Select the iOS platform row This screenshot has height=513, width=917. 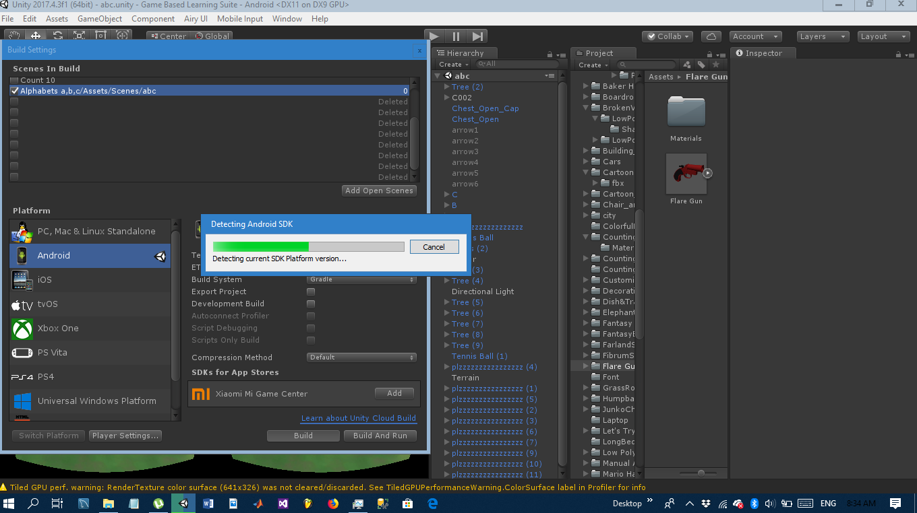point(90,280)
